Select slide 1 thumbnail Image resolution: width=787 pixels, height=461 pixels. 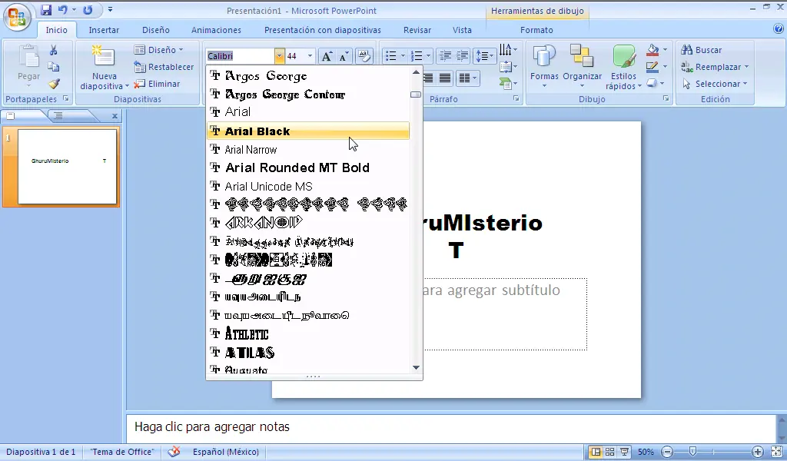point(68,167)
